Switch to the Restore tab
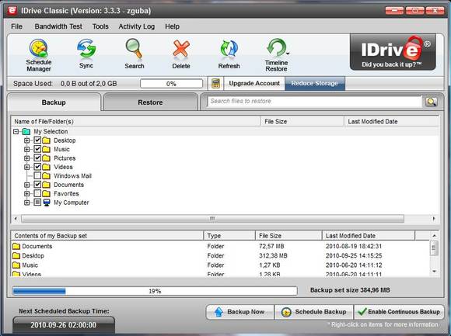 [x=150, y=102]
